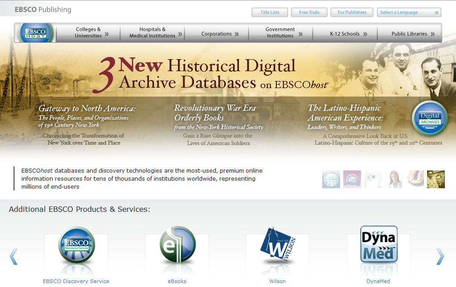
Task: Open the EBSCO Discovery Service globe icon
Action: click(x=77, y=245)
